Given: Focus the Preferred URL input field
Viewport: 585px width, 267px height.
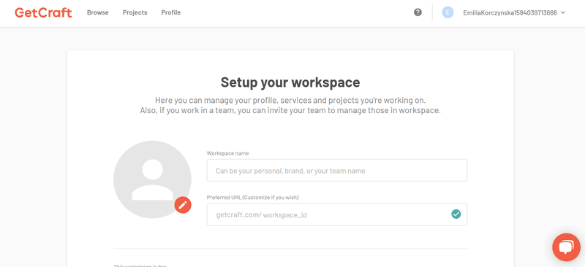Looking at the screenshot, I should click(337, 214).
